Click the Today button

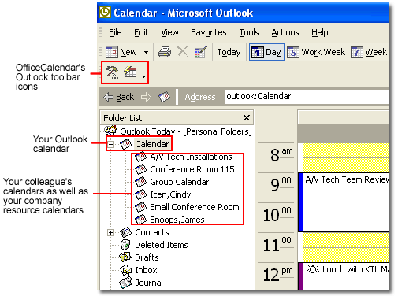coord(229,52)
